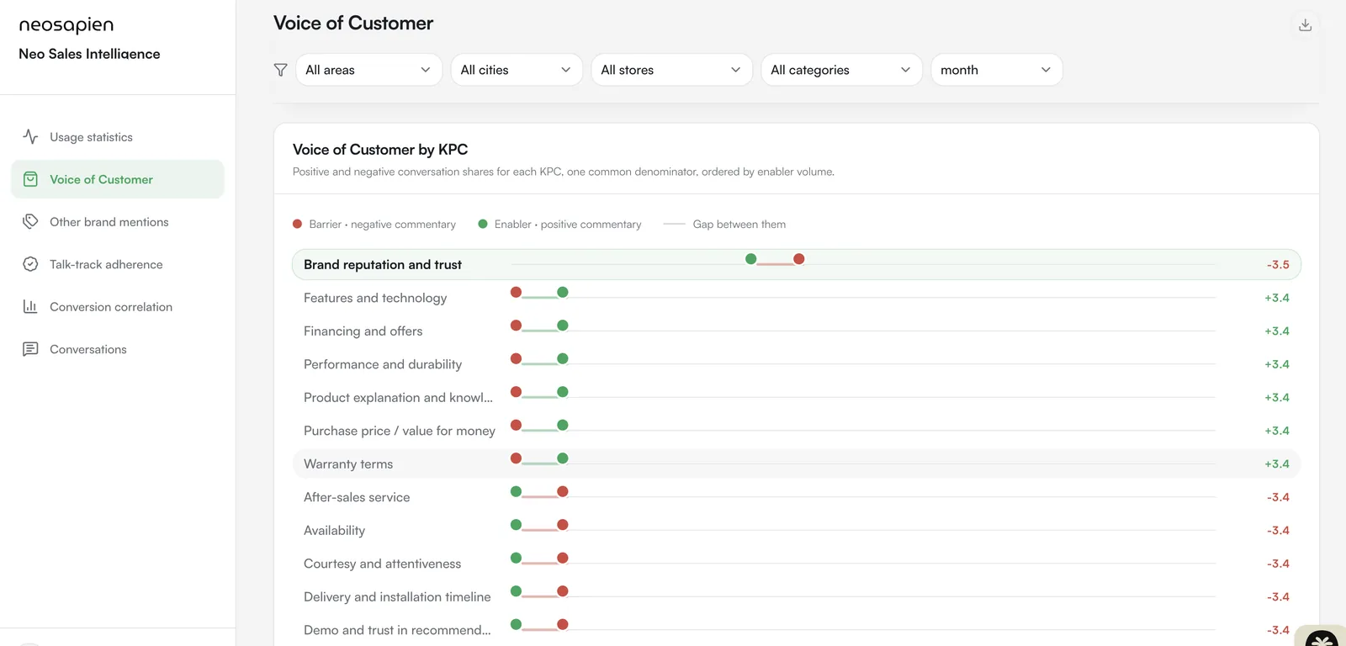The image size is (1346, 646).
Task: Click the Conversations chat icon
Action: [30, 349]
